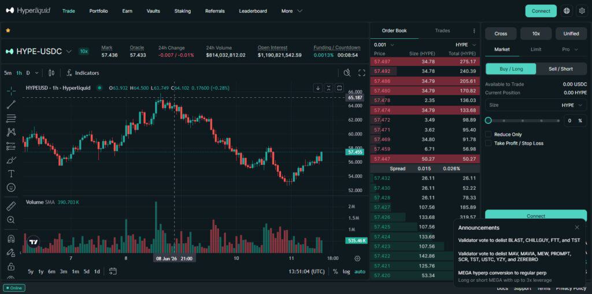Click the TradingView logo on chart

(x=34, y=242)
